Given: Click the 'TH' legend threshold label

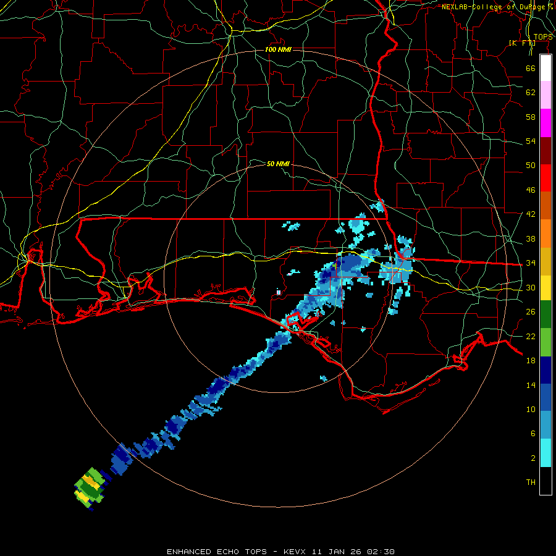Looking at the screenshot, I should 531,482.
